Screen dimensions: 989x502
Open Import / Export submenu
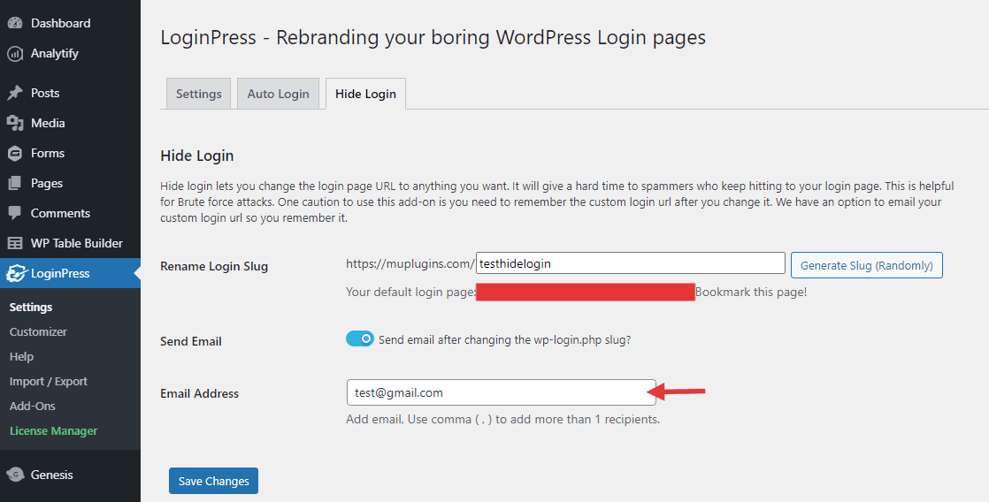[48, 382]
